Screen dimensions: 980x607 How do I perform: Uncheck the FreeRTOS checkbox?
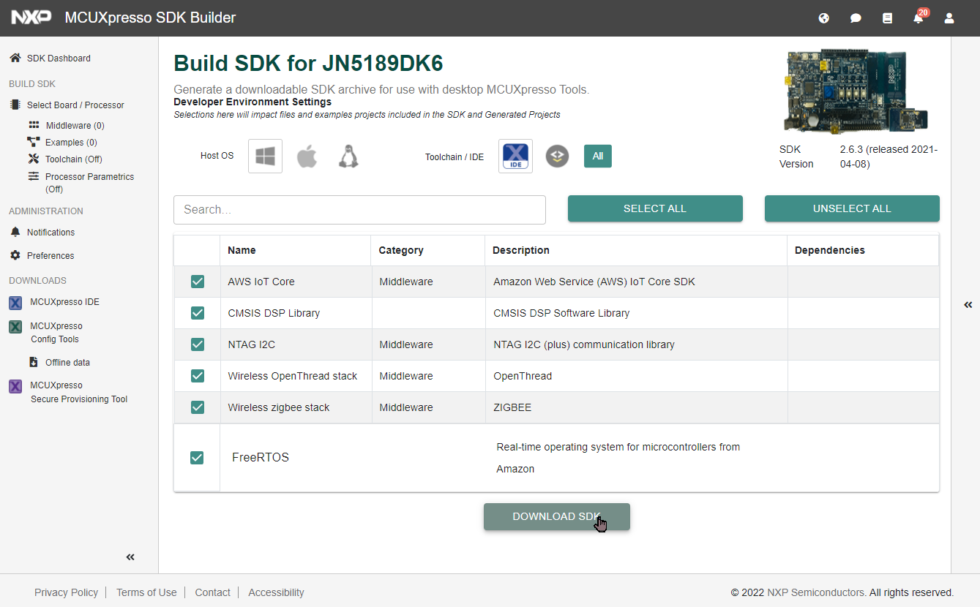pos(197,458)
